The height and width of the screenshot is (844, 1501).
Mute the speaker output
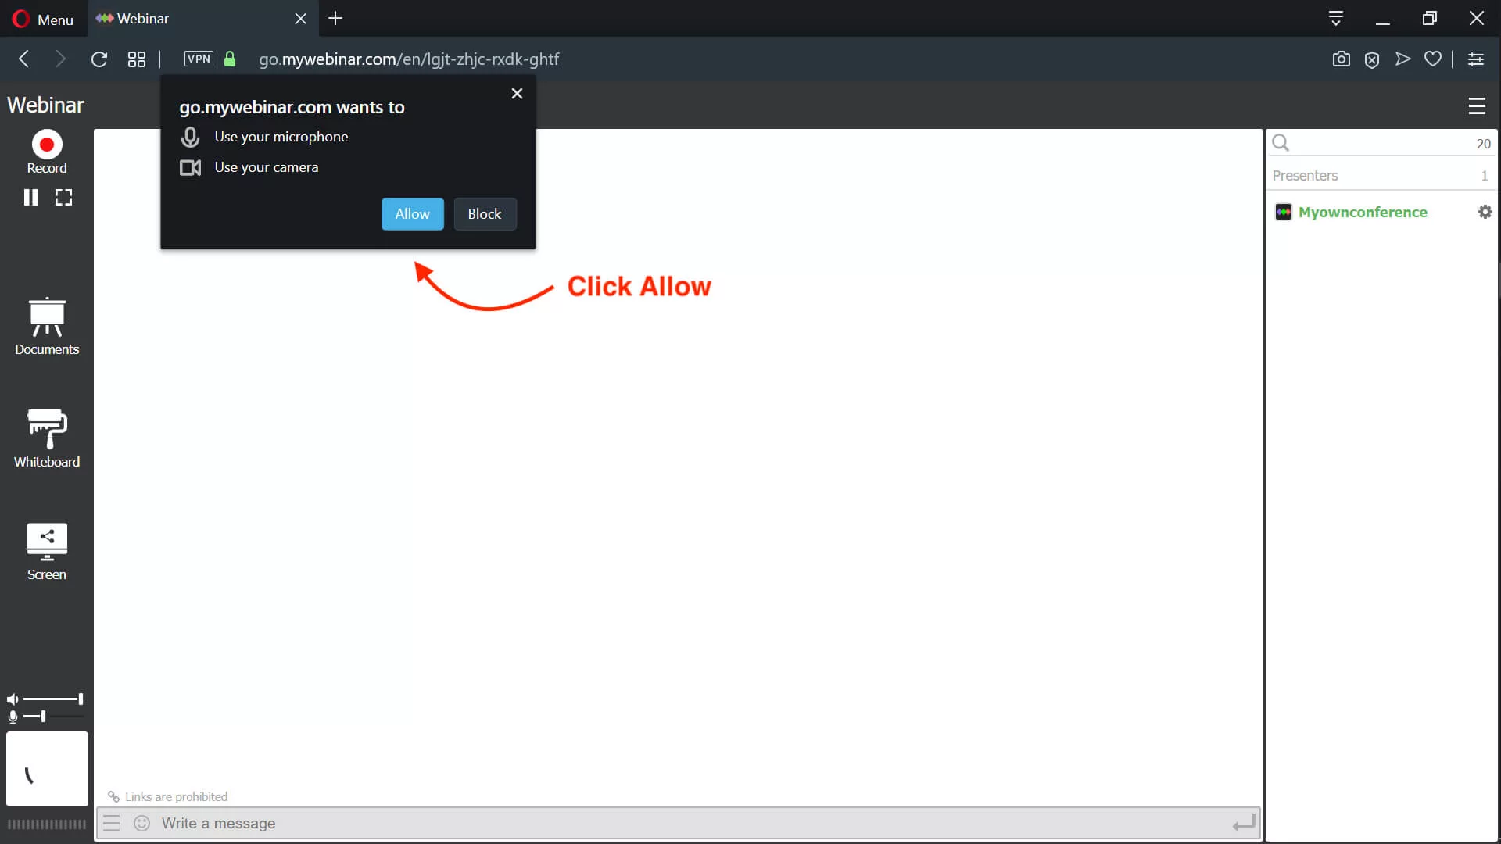pos(13,698)
